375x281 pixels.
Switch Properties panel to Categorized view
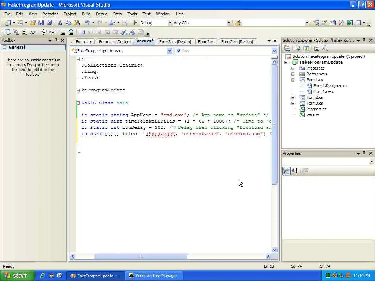tap(286, 171)
